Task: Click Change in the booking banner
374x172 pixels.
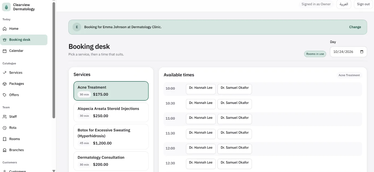Action: (x=355, y=27)
